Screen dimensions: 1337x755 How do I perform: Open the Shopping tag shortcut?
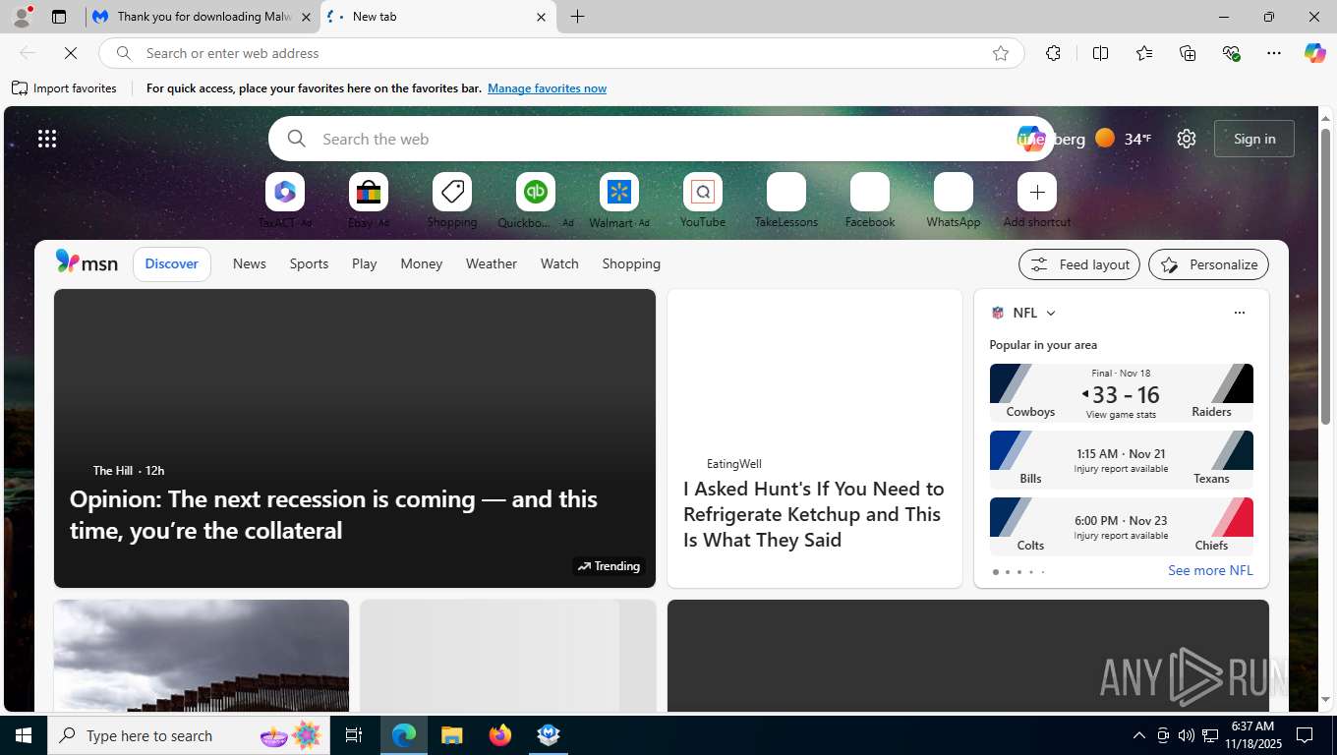click(x=452, y=201)
